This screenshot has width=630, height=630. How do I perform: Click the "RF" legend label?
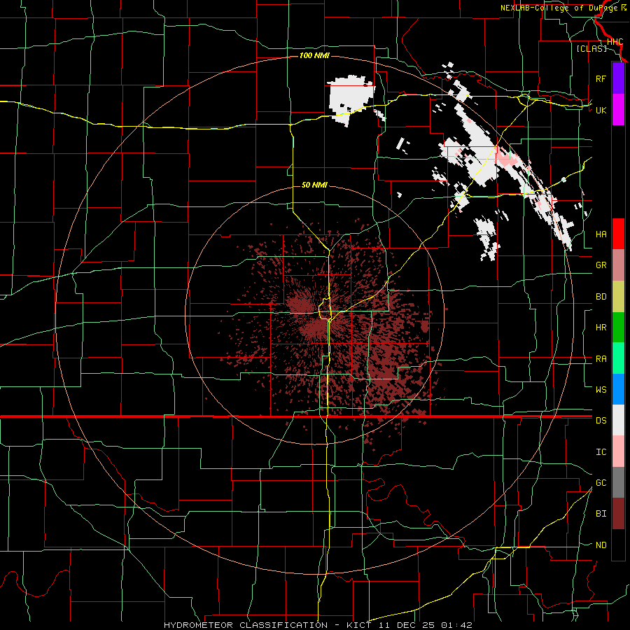[601, 78]
